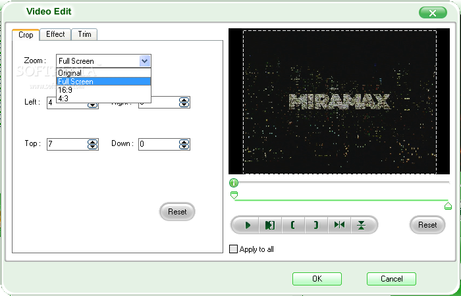Click the trim end marker
The width and height of the screenshot is (461, 296).
(448, 206)
